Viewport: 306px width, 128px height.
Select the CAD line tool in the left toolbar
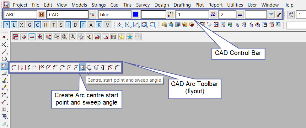tap(4, 52)
